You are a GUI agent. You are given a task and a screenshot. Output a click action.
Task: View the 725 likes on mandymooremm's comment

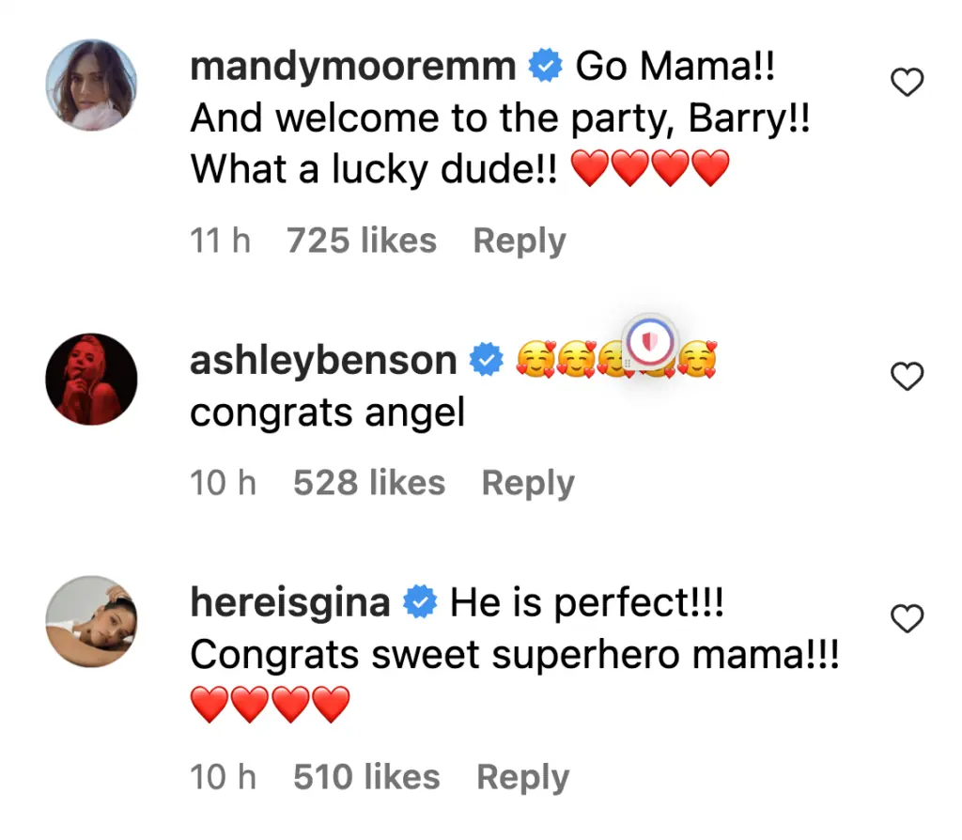coord(362,241)
